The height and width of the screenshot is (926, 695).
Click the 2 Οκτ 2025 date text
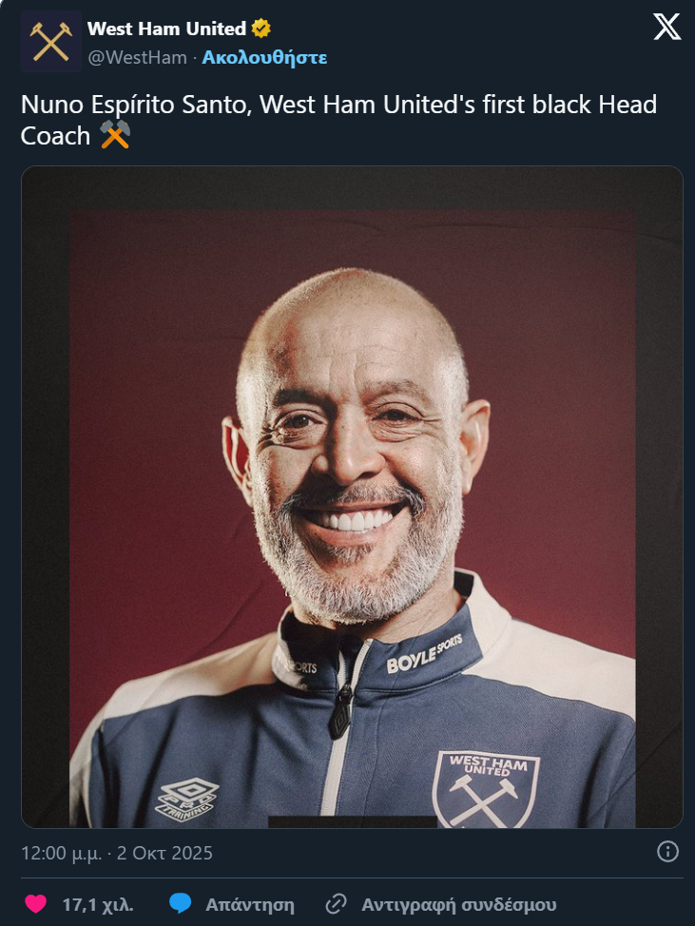click(164, 853)
